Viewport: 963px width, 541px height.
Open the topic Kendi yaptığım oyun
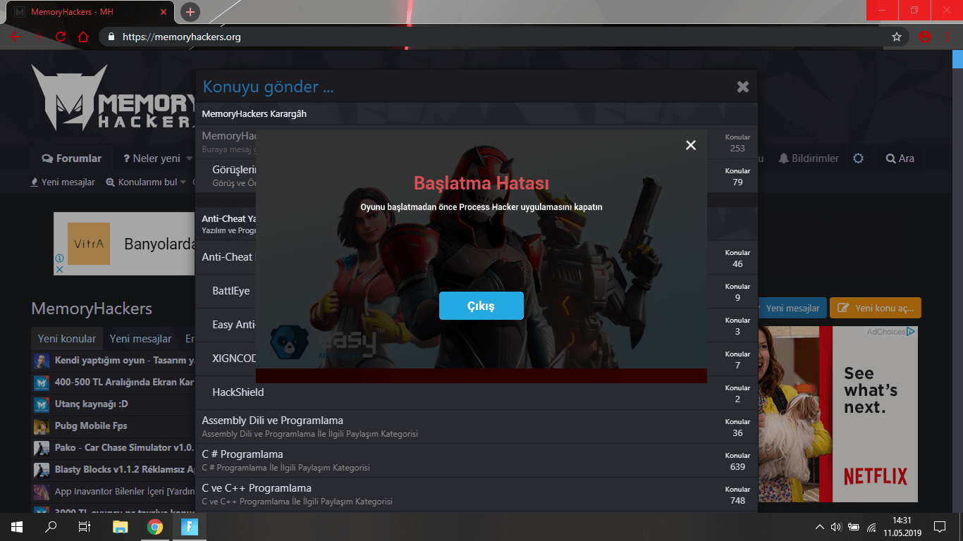pyautogui.click(x=125, y=361)
